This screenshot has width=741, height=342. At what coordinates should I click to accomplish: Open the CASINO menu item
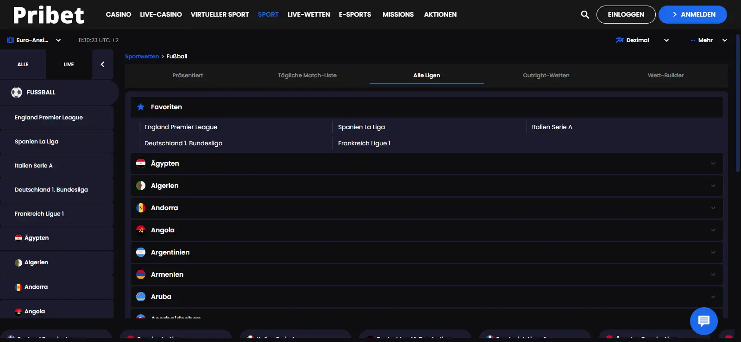coord(119,14)
